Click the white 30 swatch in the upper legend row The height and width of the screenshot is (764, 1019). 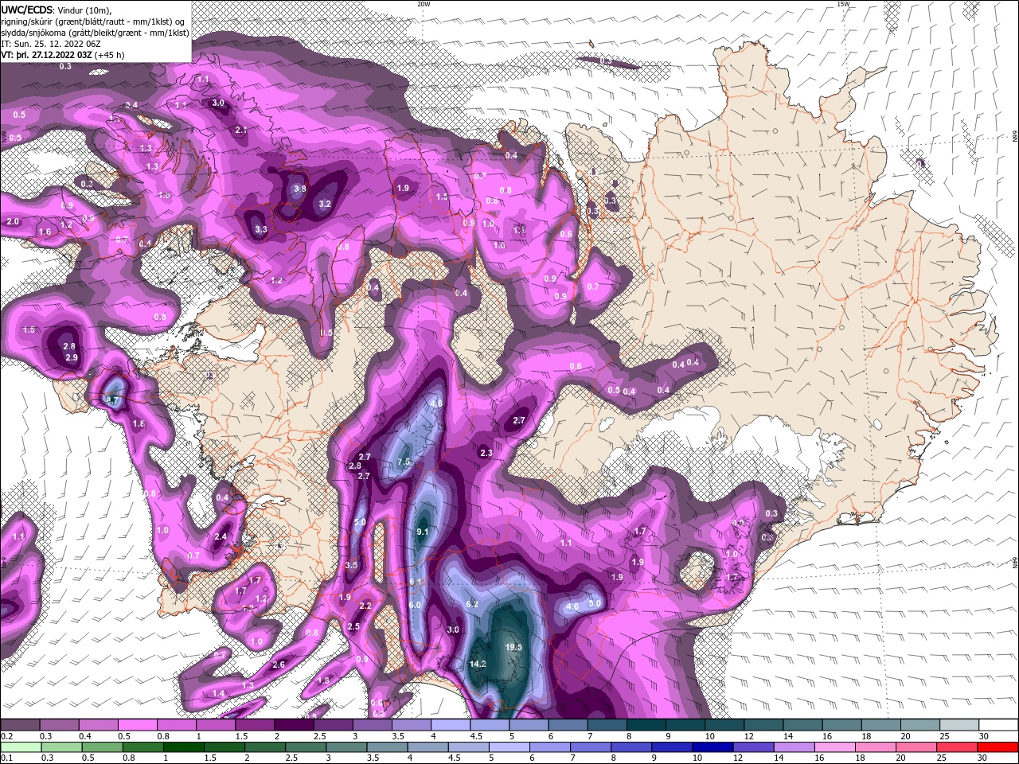click(999, 725)
